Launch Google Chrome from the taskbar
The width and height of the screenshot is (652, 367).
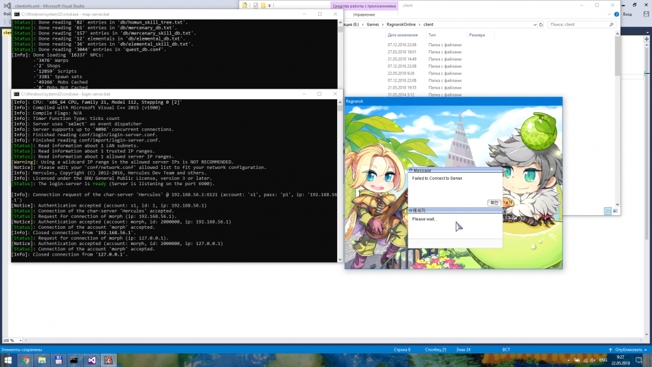[x=26, y=360]
